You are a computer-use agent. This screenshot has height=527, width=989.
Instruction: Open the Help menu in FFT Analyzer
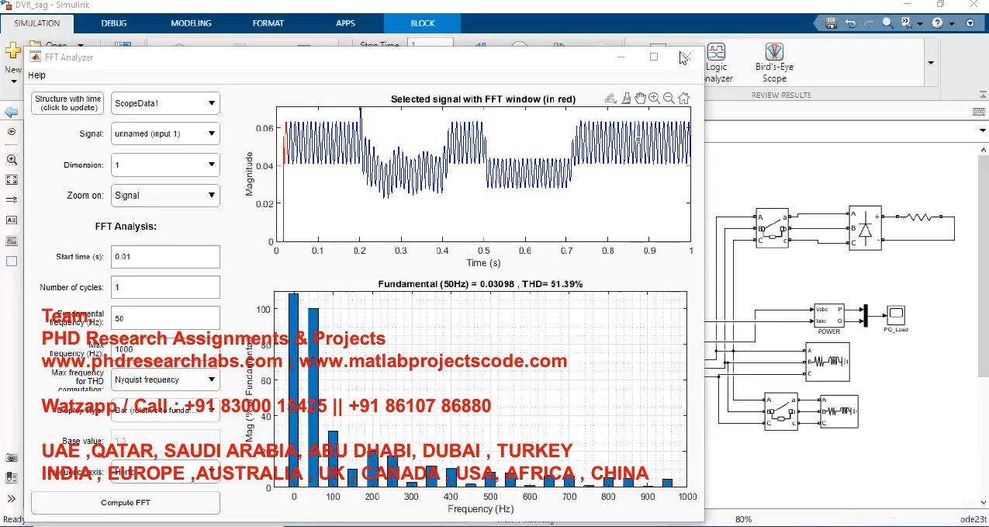[x=36, y=75]
